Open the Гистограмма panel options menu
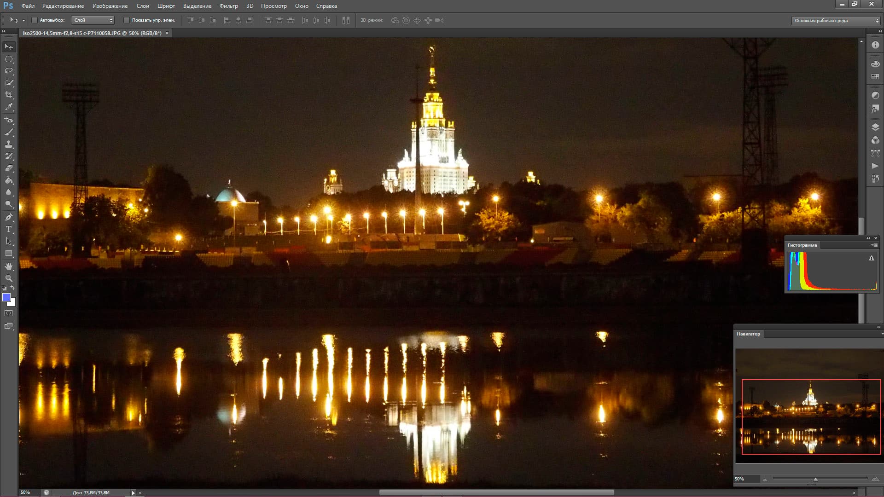Viewport: 884px width, 497px height. [x=874, y=245]
